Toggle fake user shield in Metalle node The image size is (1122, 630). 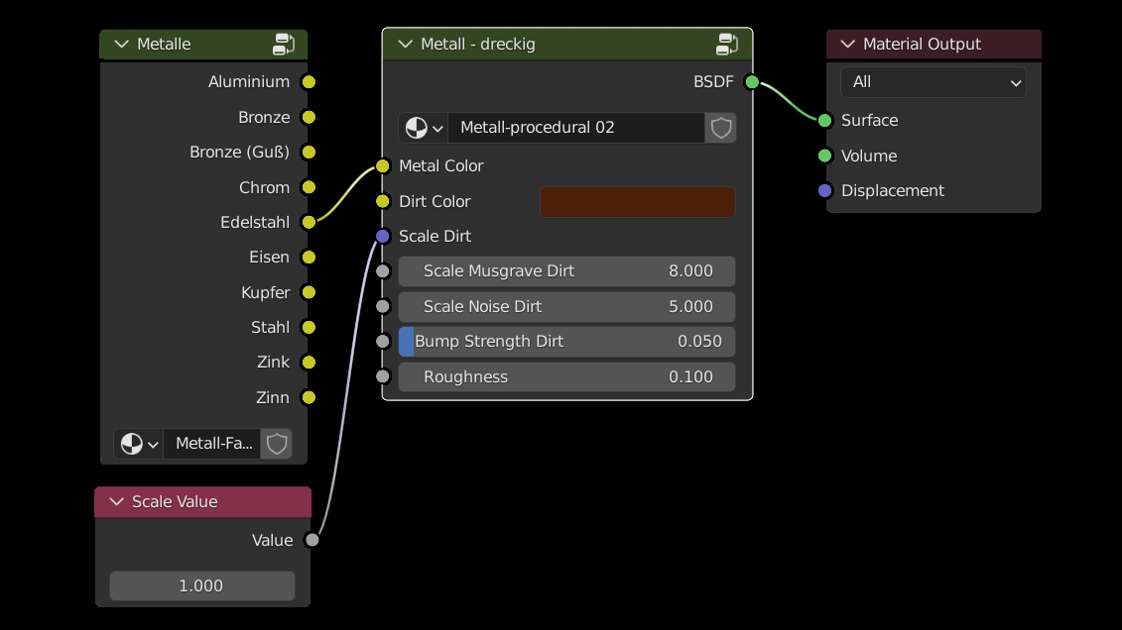pos(277,444)
